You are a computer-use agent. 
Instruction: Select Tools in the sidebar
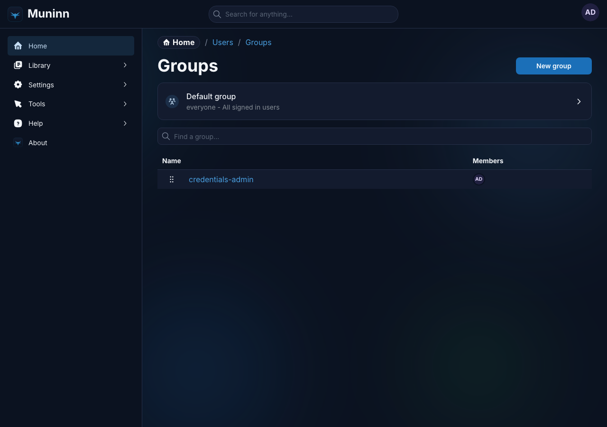(x=71, y=104)
